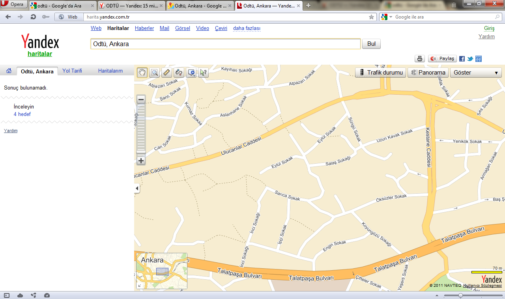
Task: Share map on Facebook icon
Action: tap(462, 59)
